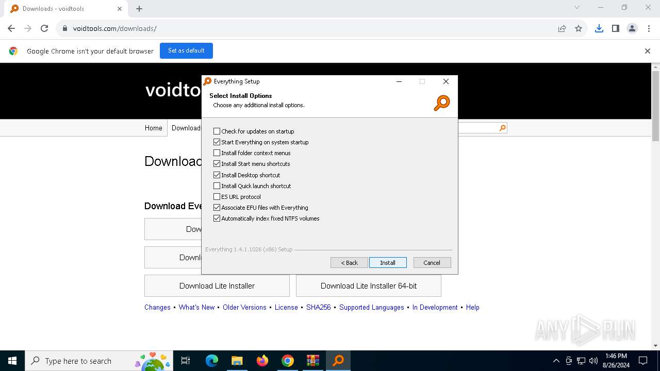Open the Help link

(473, 307)
